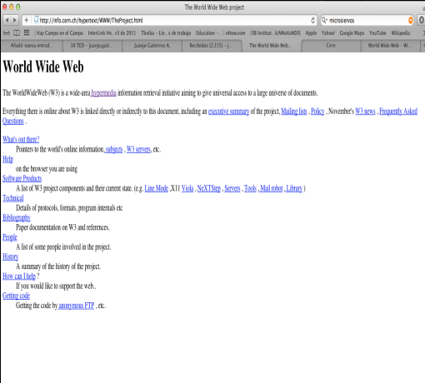425x383 pixels.
Task: Open the executive summary link
Action: (x=228, y=112)
